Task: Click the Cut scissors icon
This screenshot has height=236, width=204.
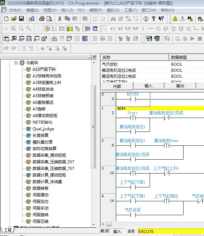Action: pos(60,19)
